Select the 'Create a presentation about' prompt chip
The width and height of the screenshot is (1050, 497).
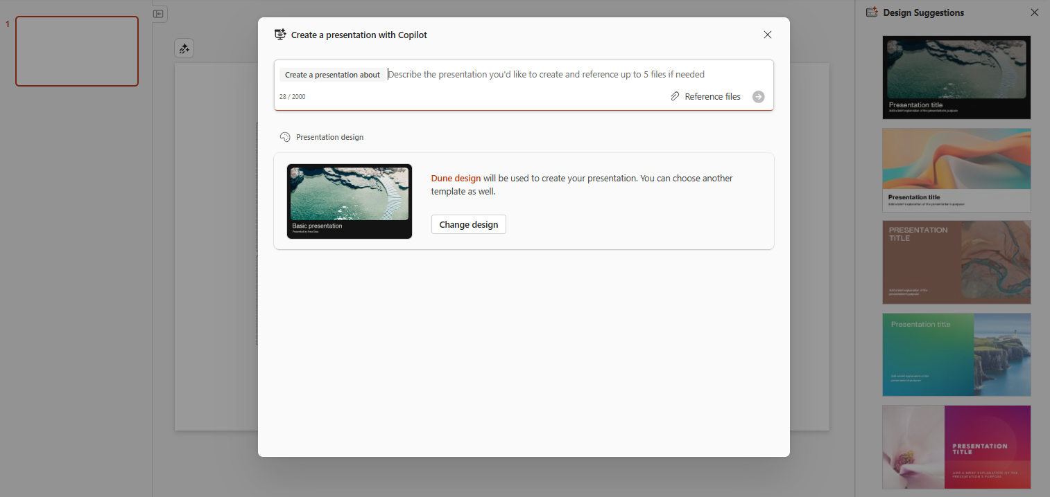coord(332,74)
